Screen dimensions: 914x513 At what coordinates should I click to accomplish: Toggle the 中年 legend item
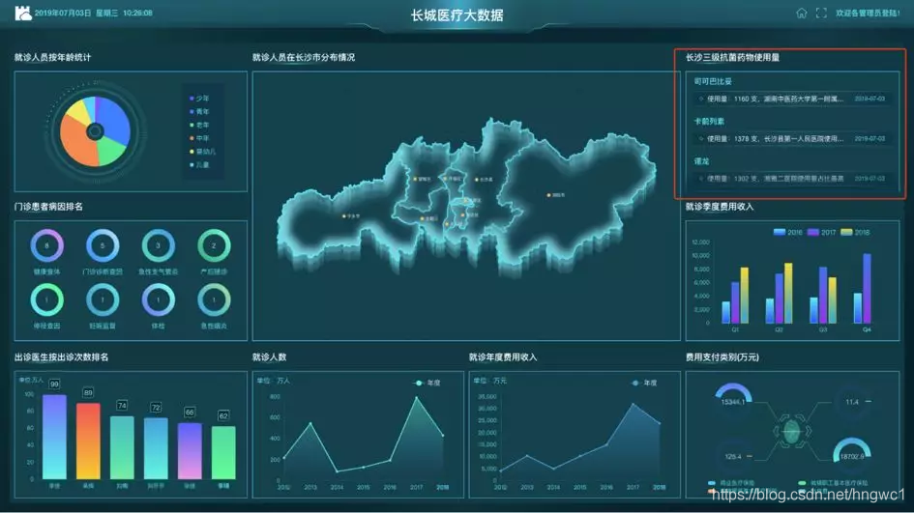click(199, 138)
